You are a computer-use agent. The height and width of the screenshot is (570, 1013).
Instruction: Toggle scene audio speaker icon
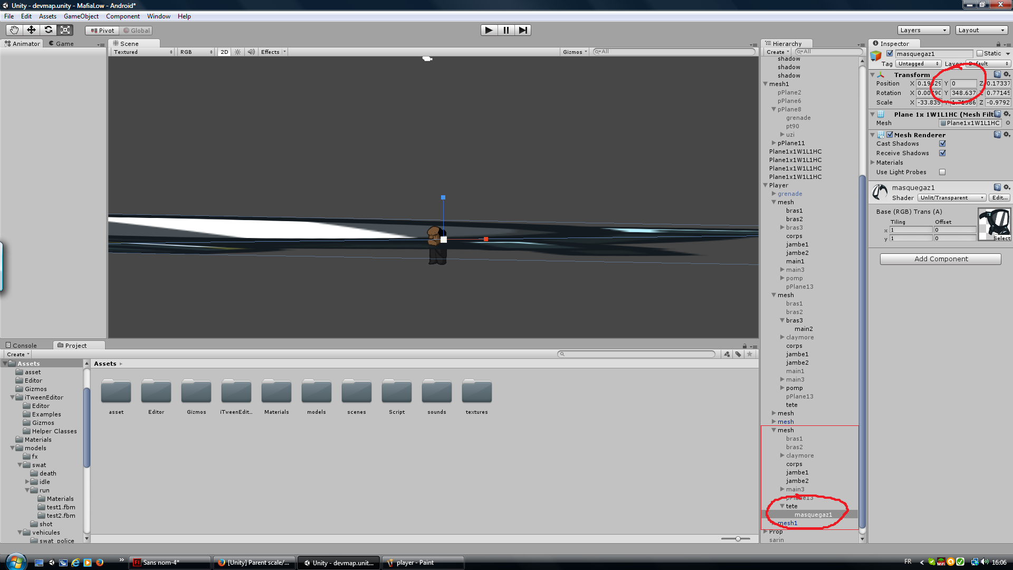tap(251, 52)
